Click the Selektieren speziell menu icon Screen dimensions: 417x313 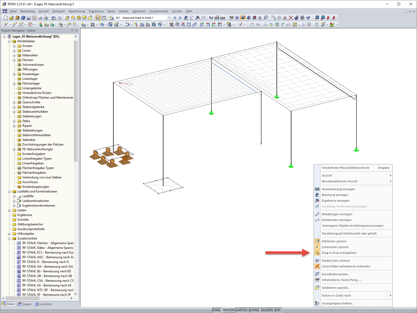pos(317,288)
